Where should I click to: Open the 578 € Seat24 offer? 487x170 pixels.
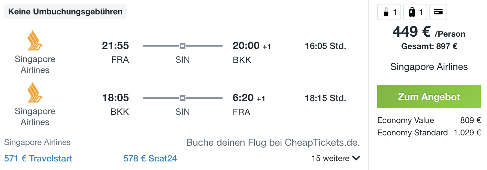[150, 158]
